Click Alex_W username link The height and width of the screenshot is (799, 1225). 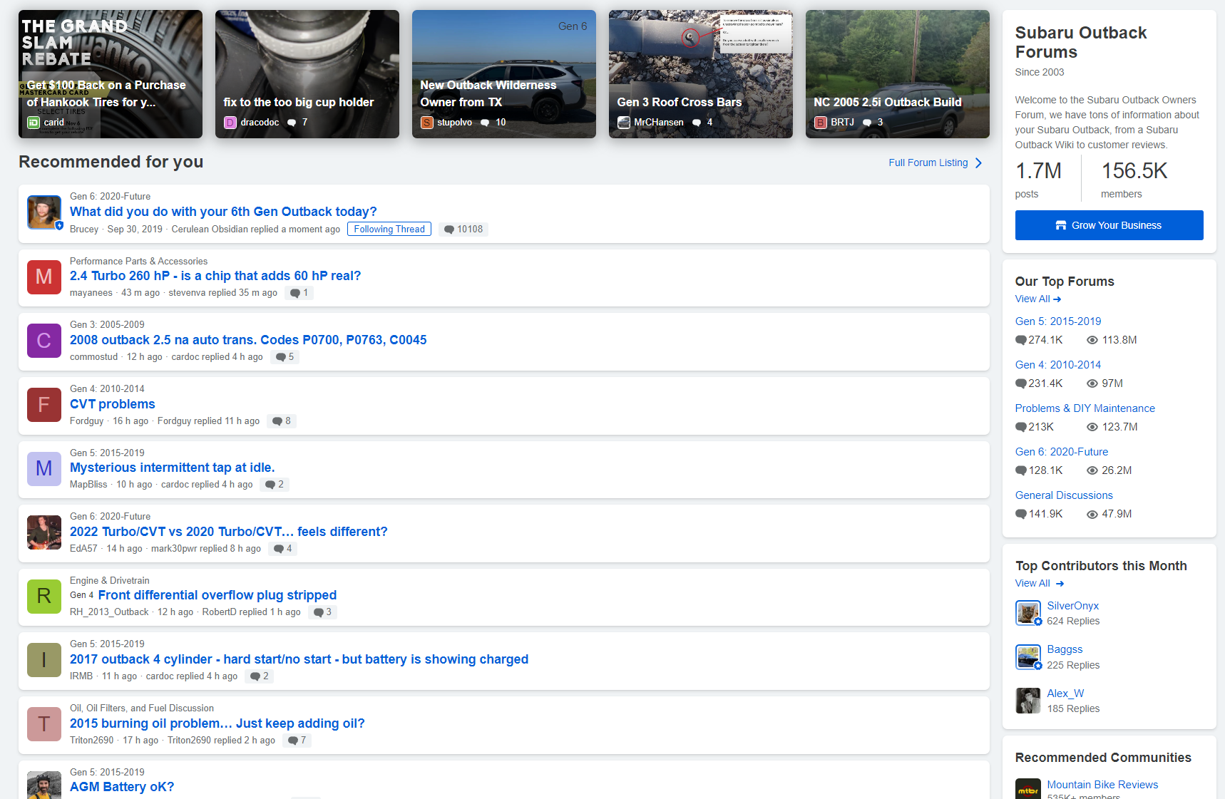click(x=1065, y=694)
